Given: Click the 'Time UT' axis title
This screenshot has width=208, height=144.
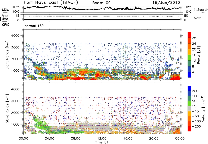Looking at the screenshot, I should point(102,142).
